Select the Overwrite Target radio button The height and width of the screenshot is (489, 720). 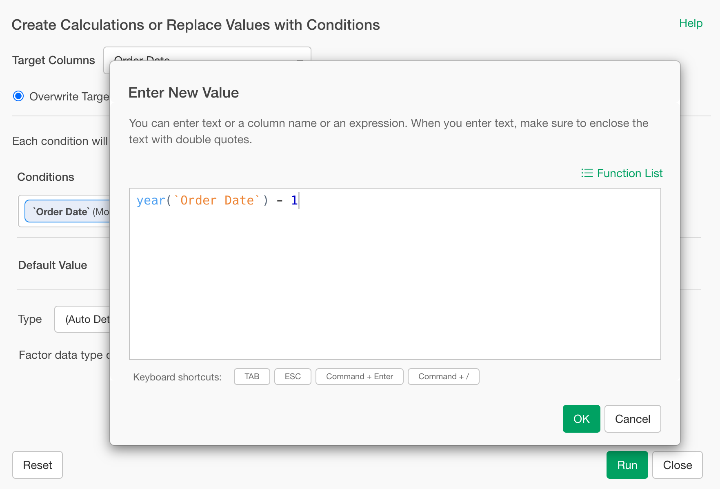pos(18,96)
